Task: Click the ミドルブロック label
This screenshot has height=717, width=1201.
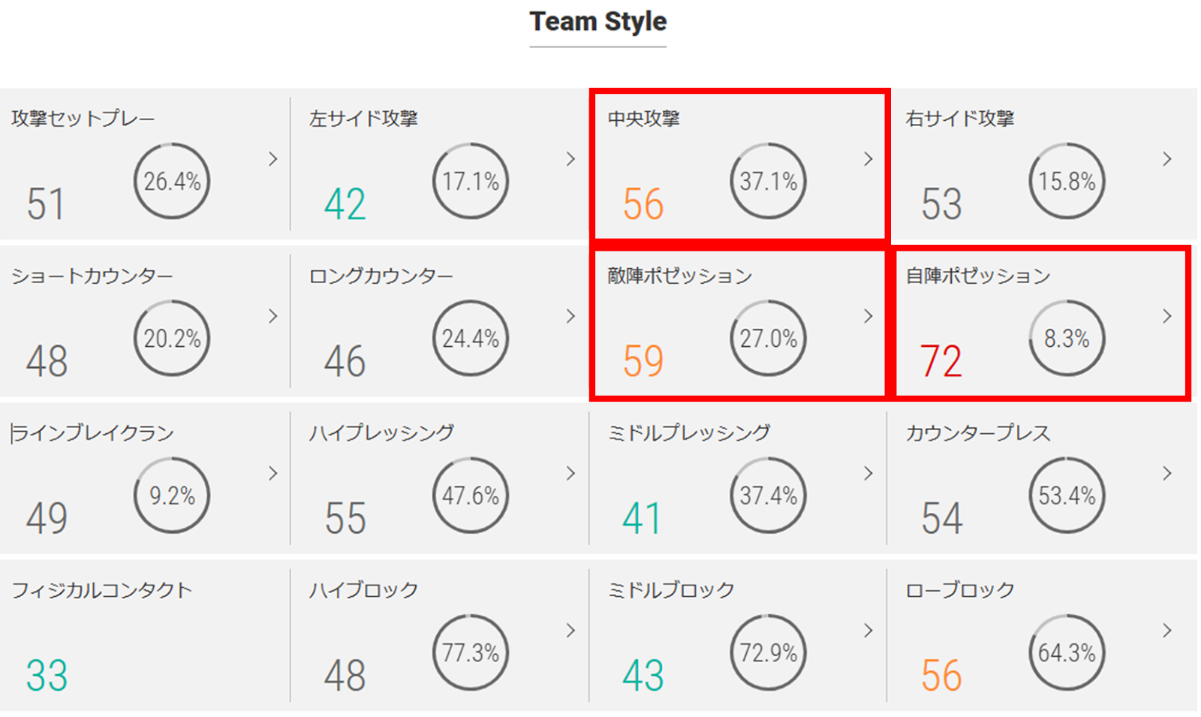Action: (671, 590)
